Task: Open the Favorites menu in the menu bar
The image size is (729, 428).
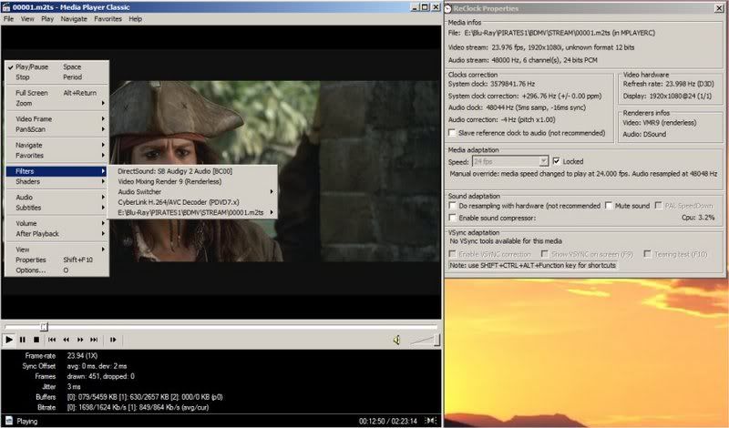Action: [108, 19]
